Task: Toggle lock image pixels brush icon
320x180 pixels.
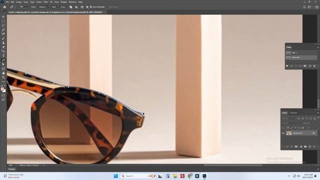Action: [291, 128]
